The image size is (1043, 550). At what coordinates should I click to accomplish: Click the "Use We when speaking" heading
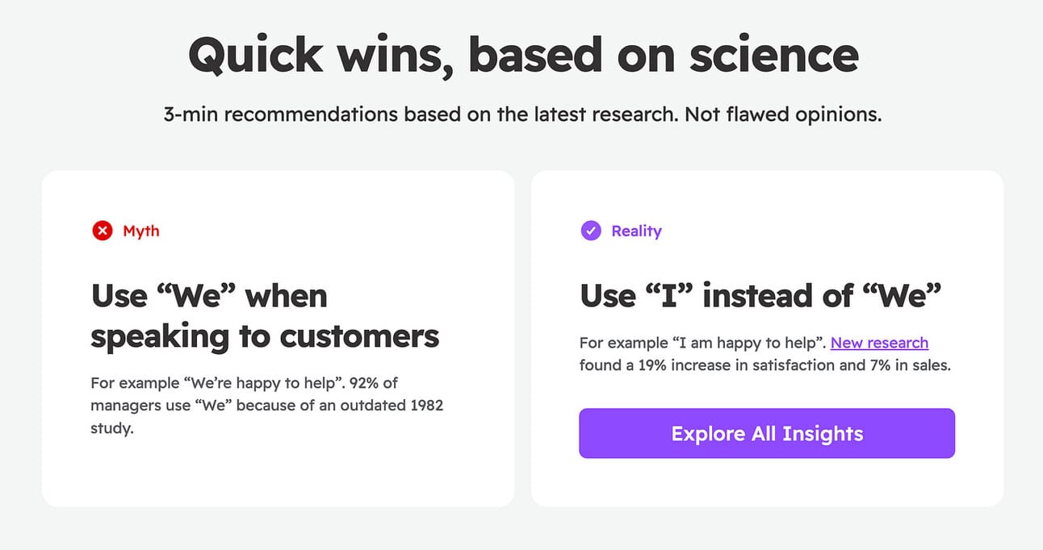point(265,316)
